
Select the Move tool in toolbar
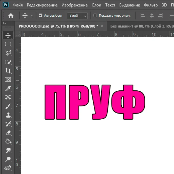(x=8, y=35)
